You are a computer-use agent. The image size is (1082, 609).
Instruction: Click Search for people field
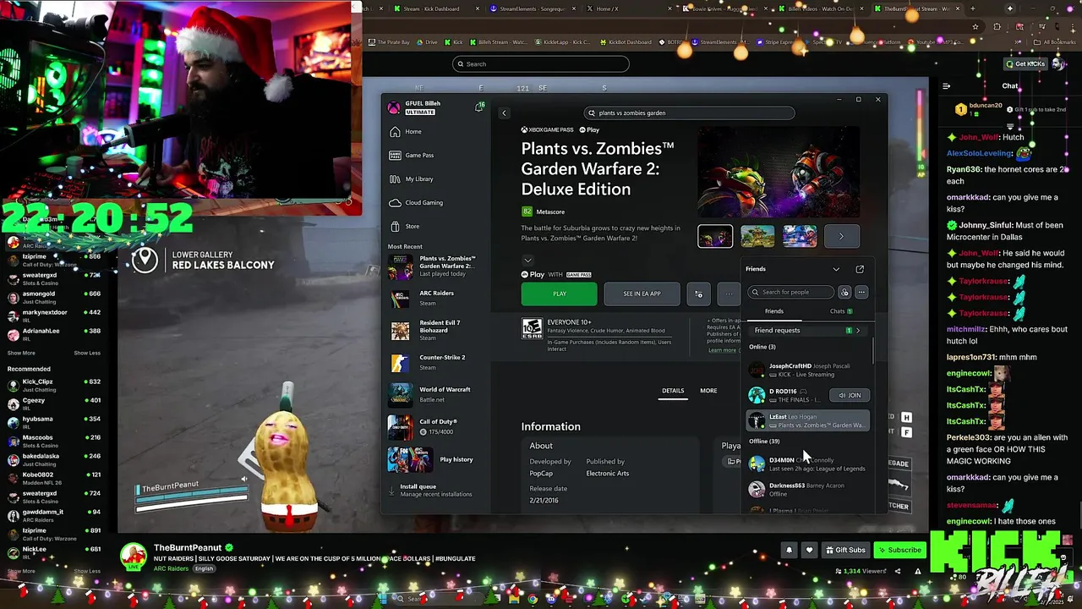tap(791, 293)
